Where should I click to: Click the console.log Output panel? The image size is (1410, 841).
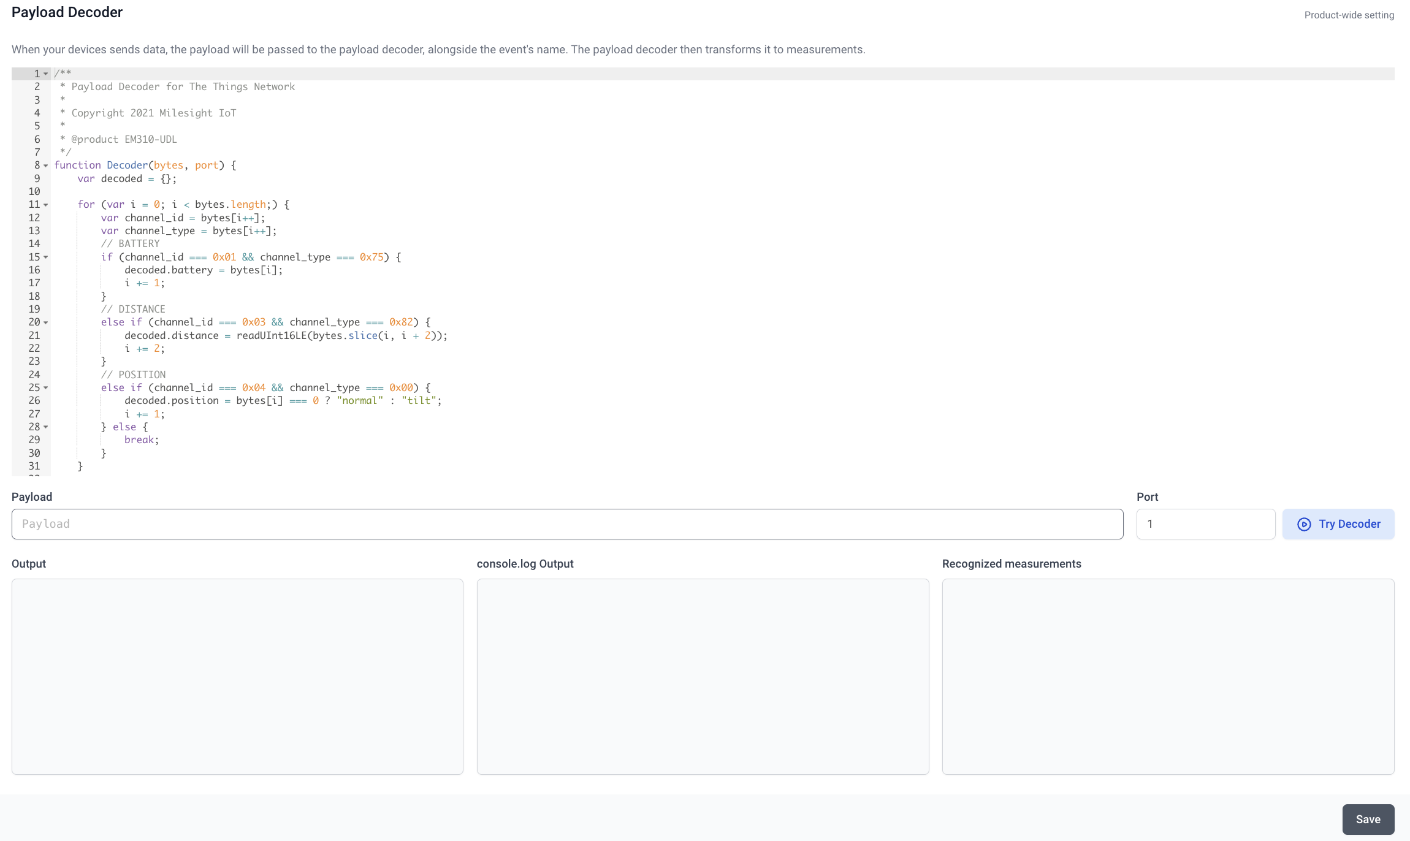(703, 676)
